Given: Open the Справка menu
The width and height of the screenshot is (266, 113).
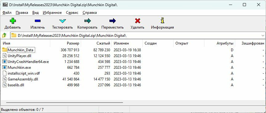Looking at the screenshot, I should (90, 13).
